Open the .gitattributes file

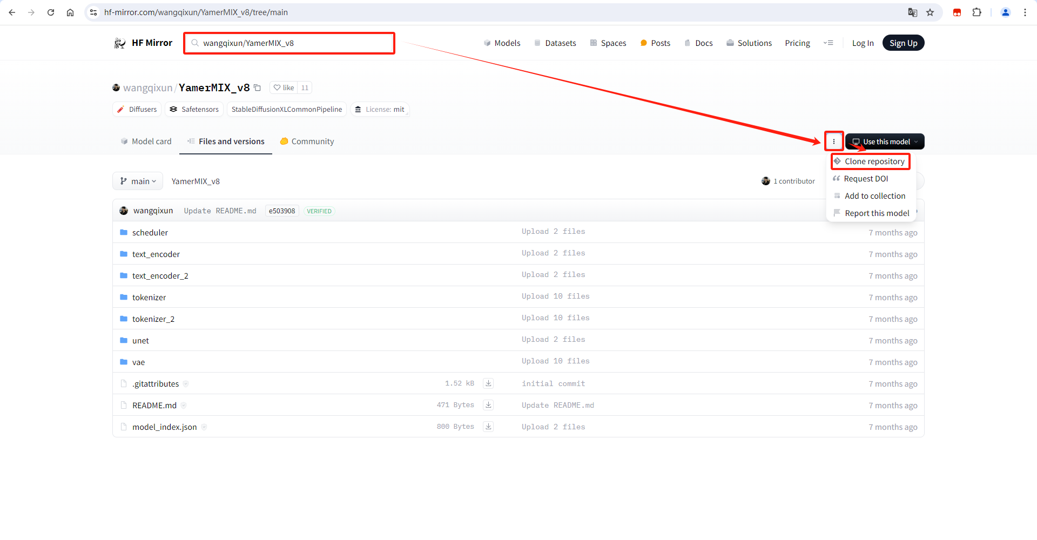point(156,384)
